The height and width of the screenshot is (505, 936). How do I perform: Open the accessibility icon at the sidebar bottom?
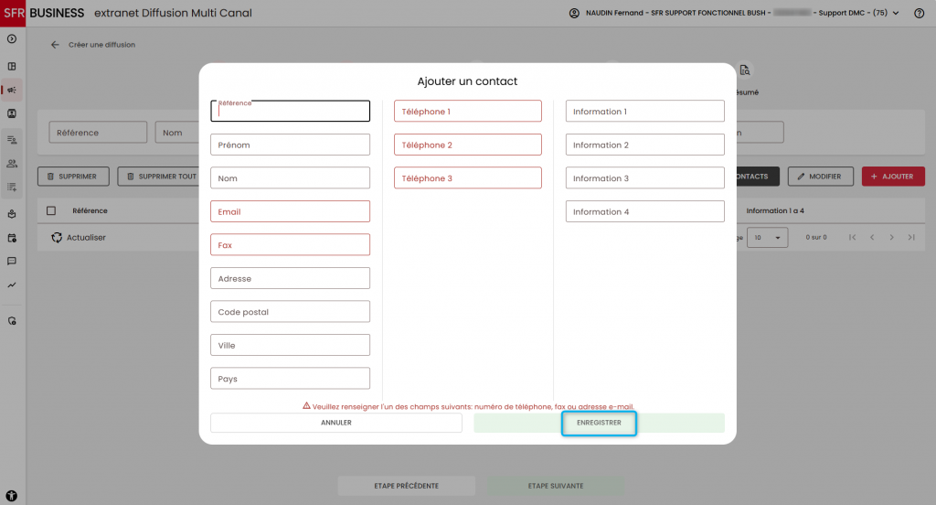coord(11,496)
